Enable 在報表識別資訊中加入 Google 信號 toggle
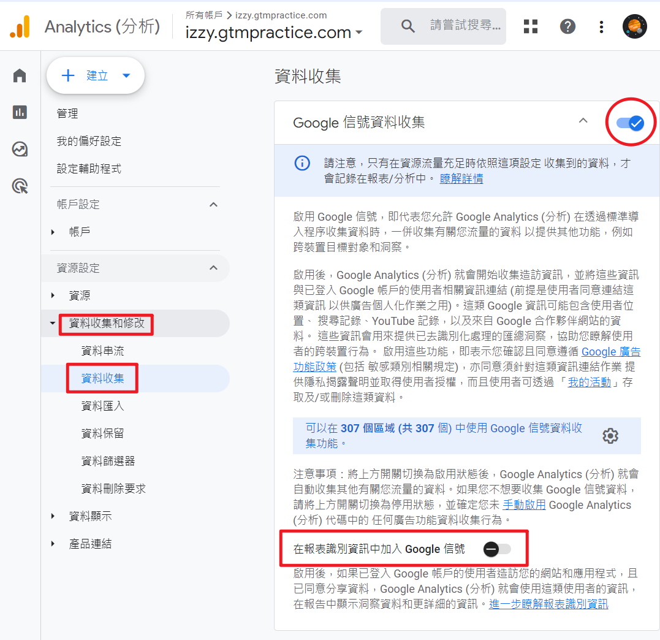Viewport: 660px width, 640px height. coord(498,548)
